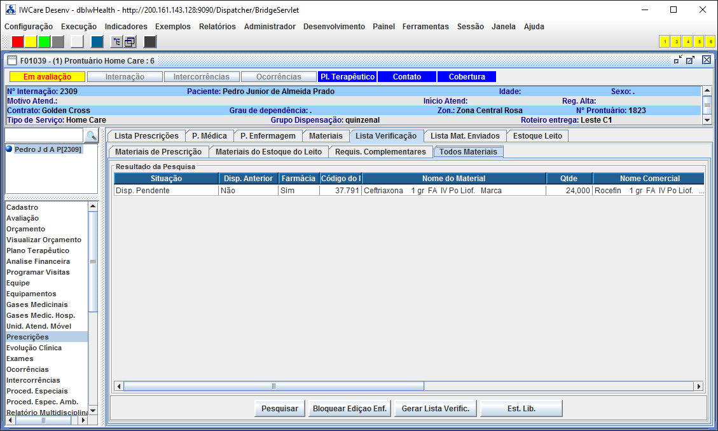Viewport: 718px width, 431px height.
Task: Click the gray square toolbar button
Action: point(58,41)
